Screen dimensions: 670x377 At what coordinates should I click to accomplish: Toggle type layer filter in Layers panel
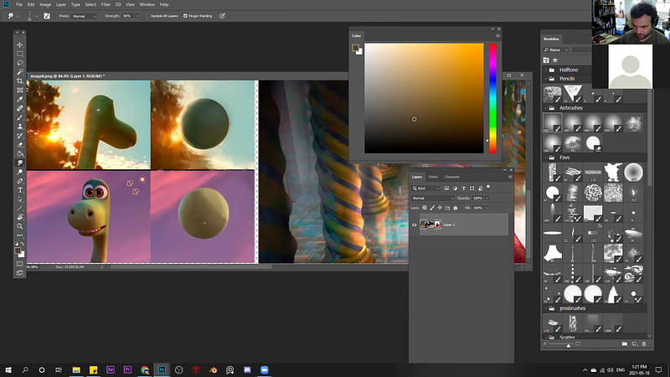(x=464, y=188)
